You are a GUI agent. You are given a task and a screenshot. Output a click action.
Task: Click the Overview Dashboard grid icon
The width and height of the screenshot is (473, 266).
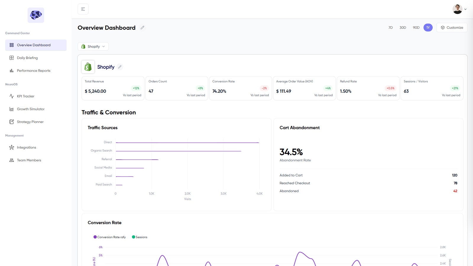[x=12, y=45]
